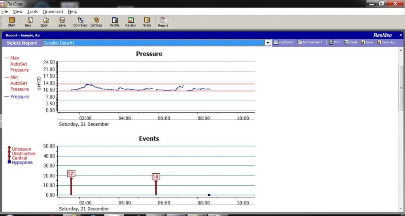Click the blue Pressure legend entry
The width and height of the screenshot is (405, 216).
click(x=17, y=97)
